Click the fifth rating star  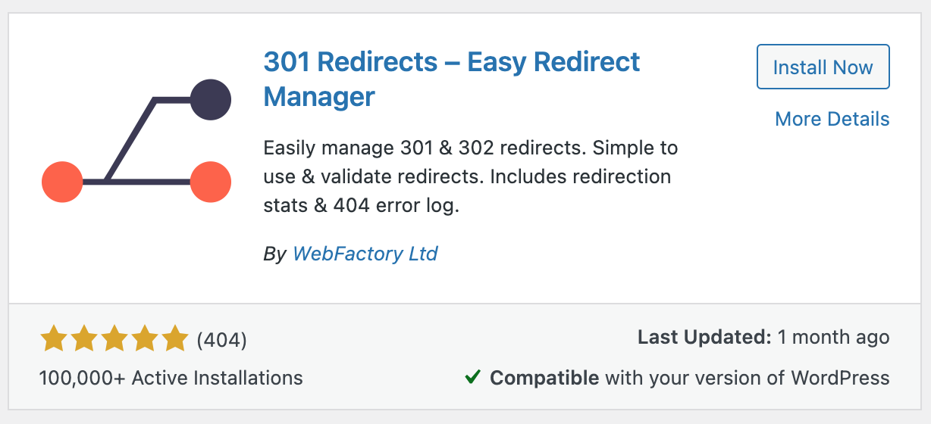(174, 339)
